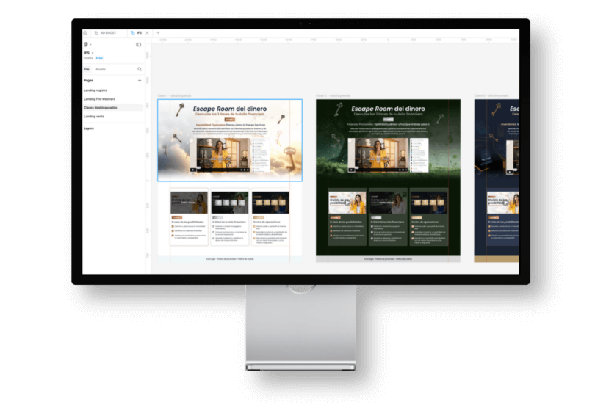Click the video play button in Clase 3 frame

510,172
